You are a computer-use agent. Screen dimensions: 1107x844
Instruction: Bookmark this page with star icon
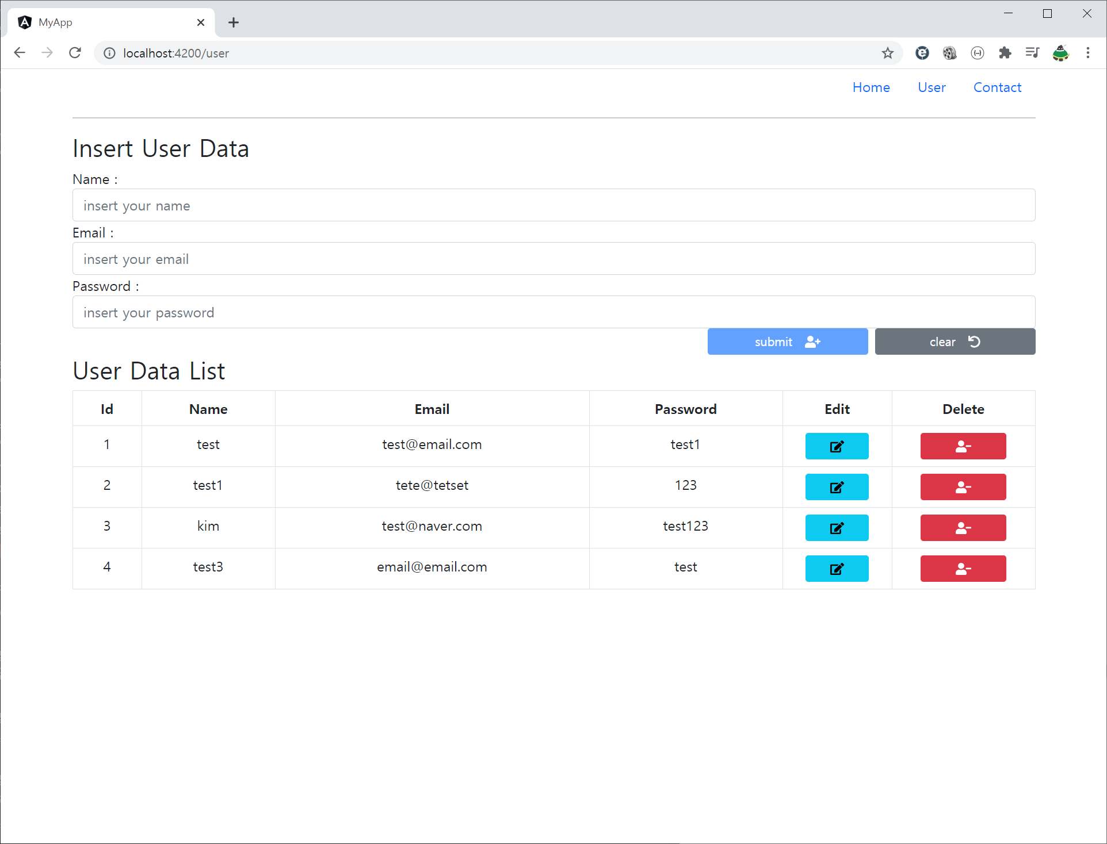click(887, 53)
